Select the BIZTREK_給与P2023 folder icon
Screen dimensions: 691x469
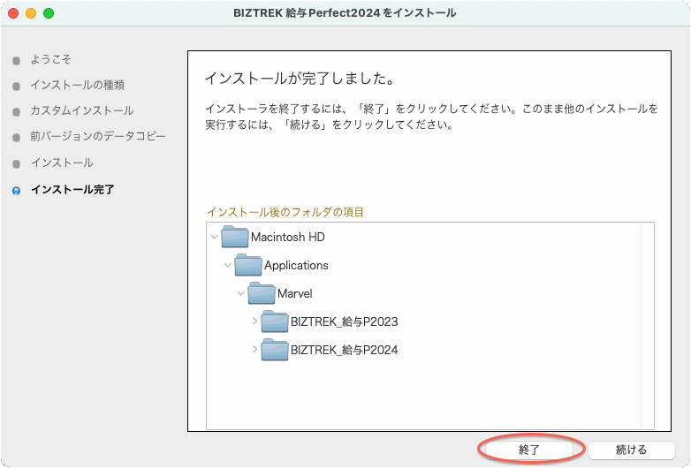pyautogui.click(x=275, y=321)
